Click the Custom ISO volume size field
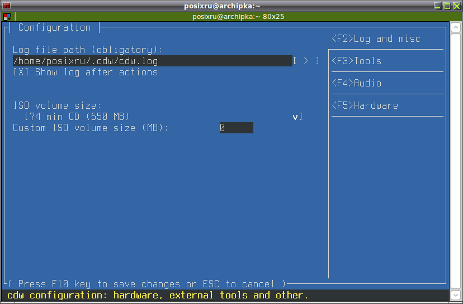 (x=236, y=128)
